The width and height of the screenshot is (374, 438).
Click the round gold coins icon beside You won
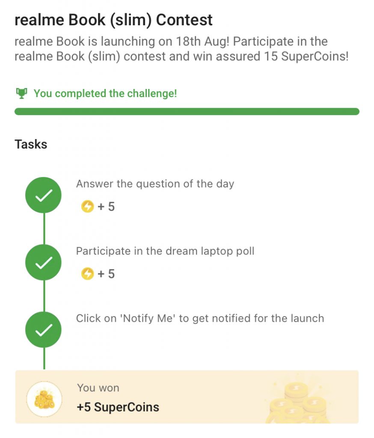[x=44, y=400]
